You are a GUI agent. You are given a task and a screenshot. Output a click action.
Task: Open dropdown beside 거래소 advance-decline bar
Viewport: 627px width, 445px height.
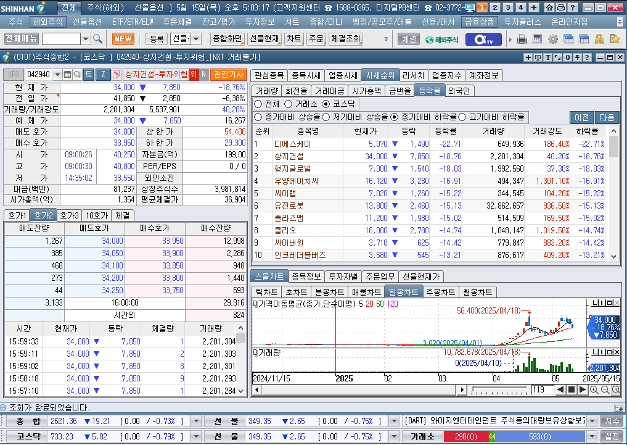(592, 436)
